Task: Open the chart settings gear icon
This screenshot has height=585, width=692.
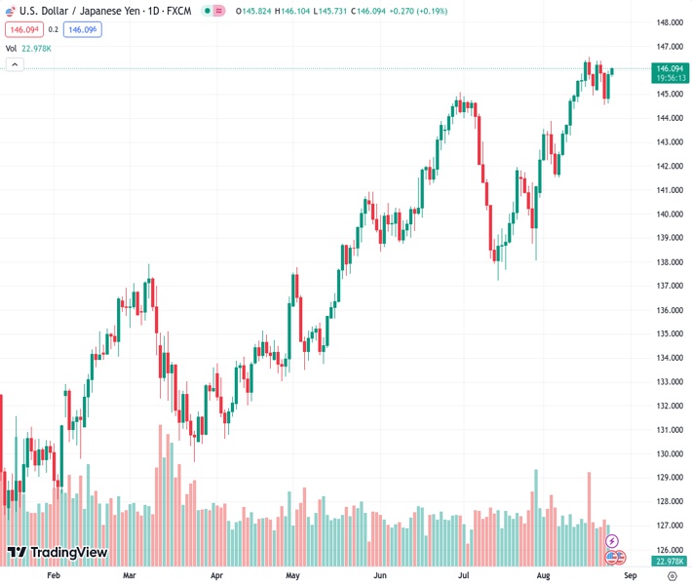Action: (x=673, y=576)
